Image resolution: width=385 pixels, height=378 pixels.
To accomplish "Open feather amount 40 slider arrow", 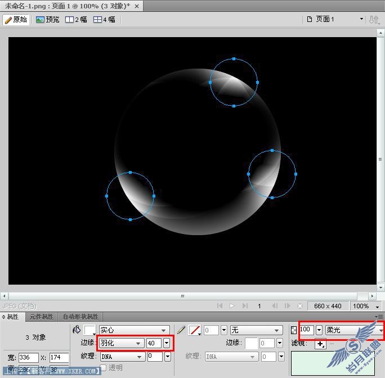I will 167,343.
